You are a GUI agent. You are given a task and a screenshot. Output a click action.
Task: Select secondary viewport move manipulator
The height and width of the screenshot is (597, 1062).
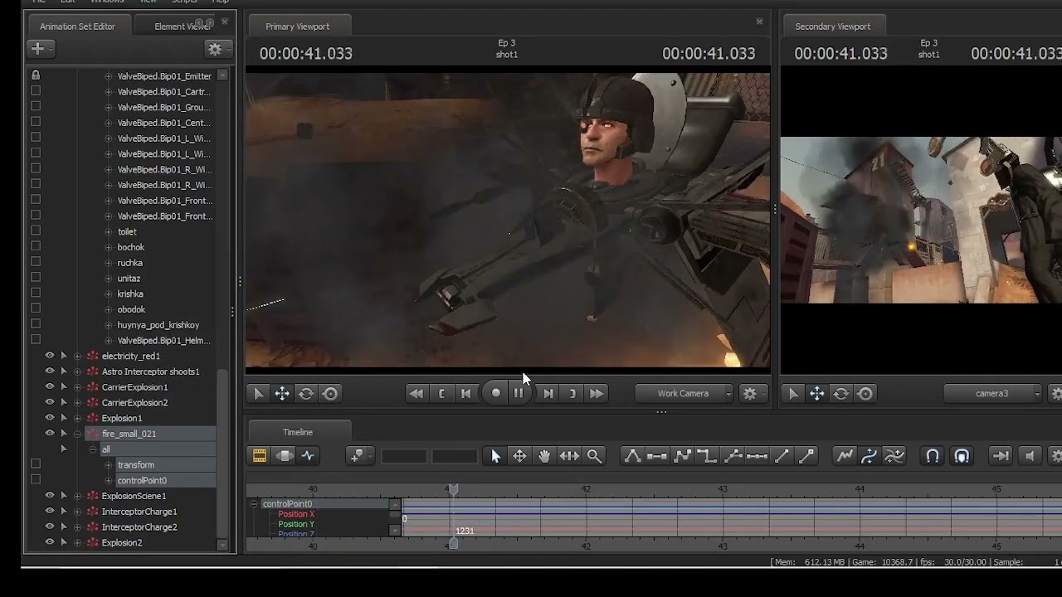click(816, 394)
